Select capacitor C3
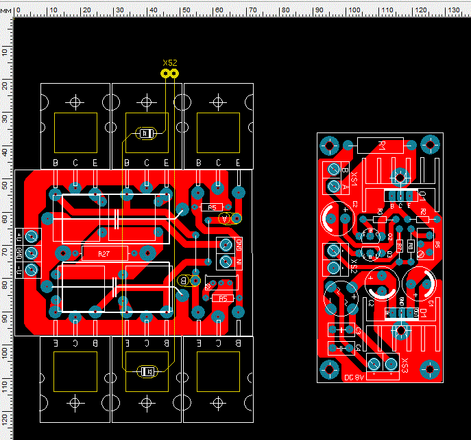Viewport: 471px width, 440px height. click(x=341, y=330)
